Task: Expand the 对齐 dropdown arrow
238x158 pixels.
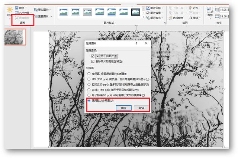Action: point(200,8)
